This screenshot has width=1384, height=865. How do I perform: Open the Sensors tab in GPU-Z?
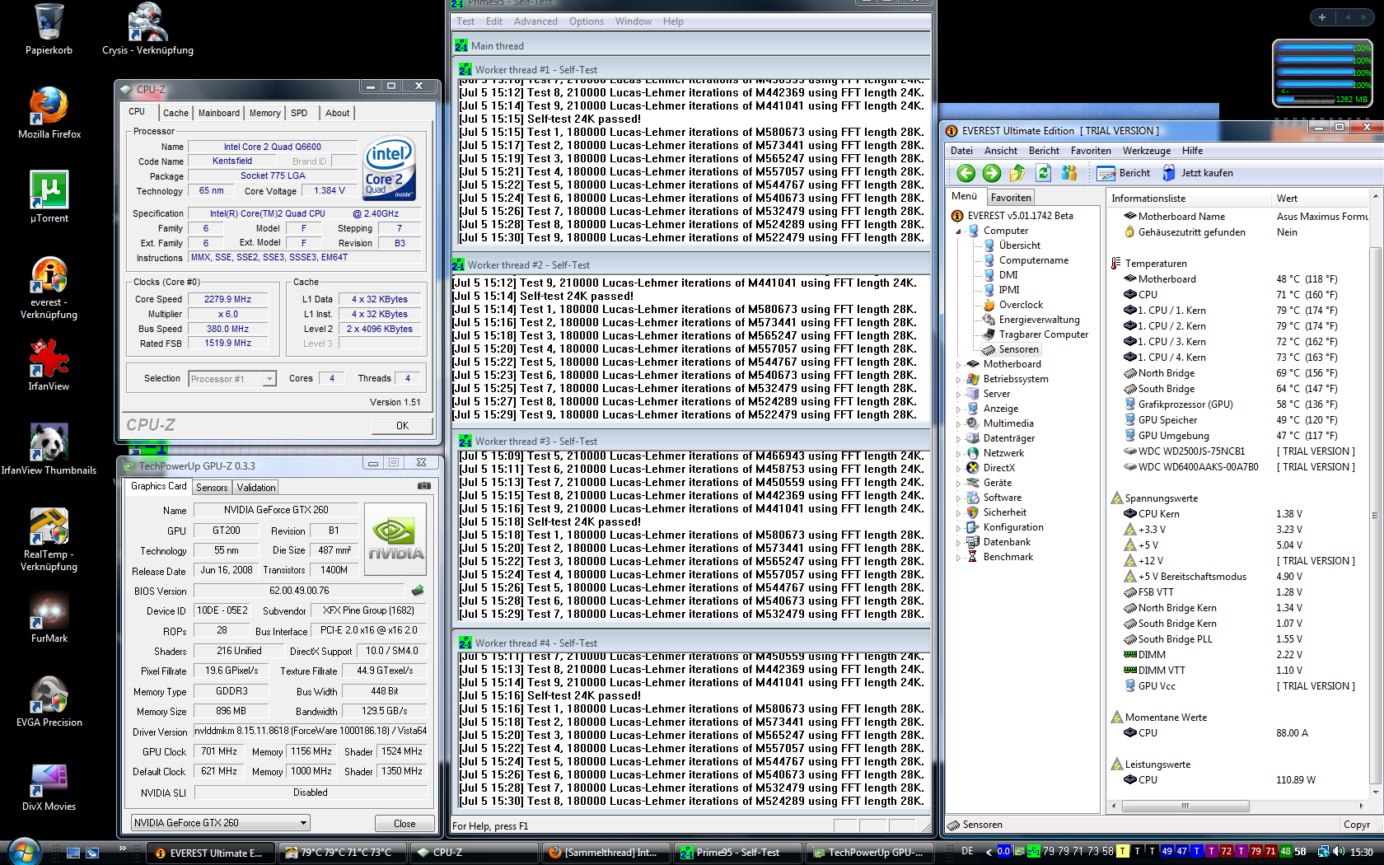click(x=212, y=488)
